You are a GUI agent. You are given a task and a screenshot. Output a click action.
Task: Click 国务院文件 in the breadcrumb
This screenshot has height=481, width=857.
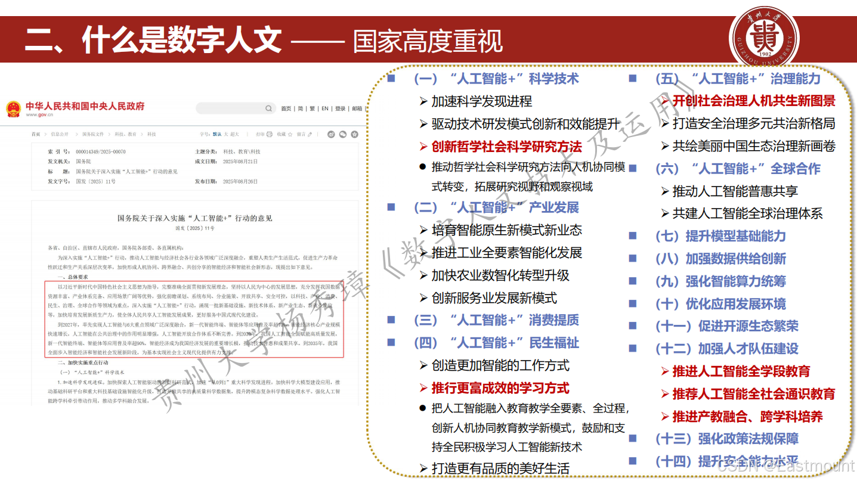click(x=93, y=134)
